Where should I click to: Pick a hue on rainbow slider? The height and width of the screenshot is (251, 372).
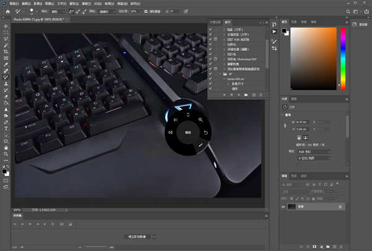click(x=343, y=59)
